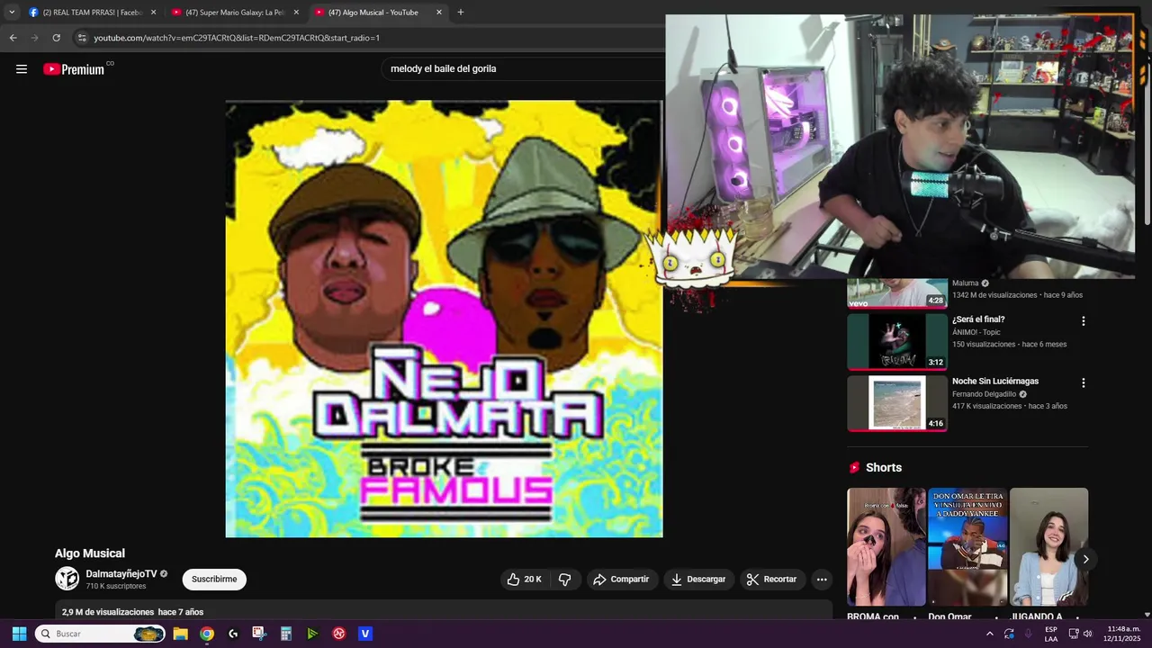Like the Algo Musical video

tap(524, 580)
